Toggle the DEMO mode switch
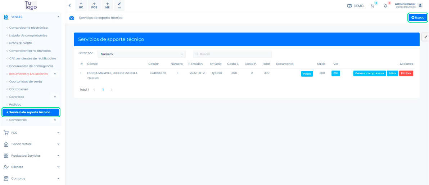The image size is (429, 185). (349, 6)
